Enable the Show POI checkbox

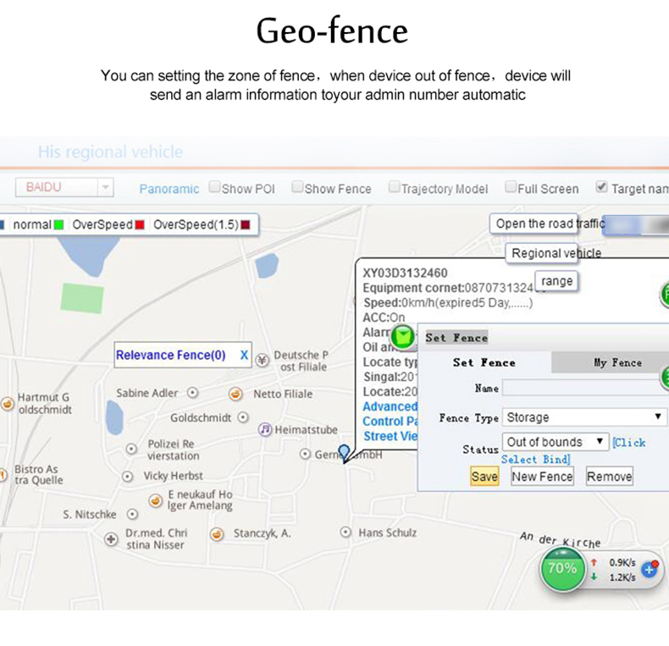[x=214, y=186]
